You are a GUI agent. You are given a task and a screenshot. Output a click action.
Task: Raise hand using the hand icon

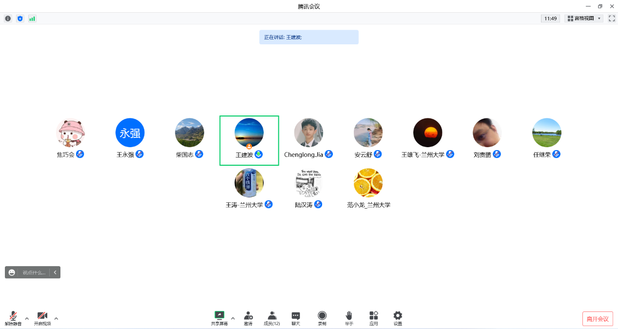click(349, 318)
